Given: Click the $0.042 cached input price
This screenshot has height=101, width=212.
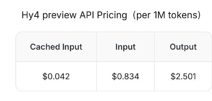Looking at the screenshot, I should (56, 76).
